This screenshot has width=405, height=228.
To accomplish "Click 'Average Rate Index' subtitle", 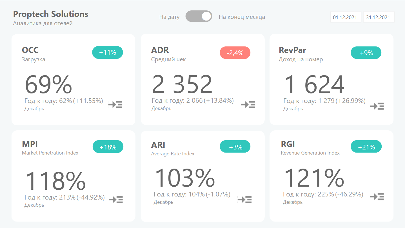I will point(173,154).
